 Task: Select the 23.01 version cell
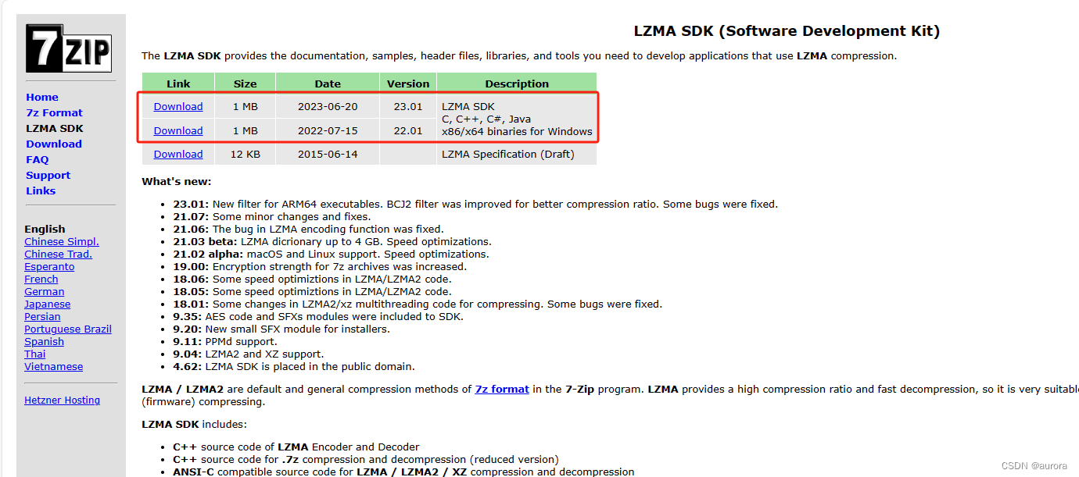tap(408, 106)
